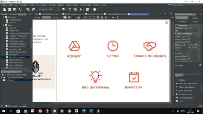Toggle the alwaysOnTop checkbox
Image resolution: width=203 pixels, height=114 pixels.
pos(189,36)
